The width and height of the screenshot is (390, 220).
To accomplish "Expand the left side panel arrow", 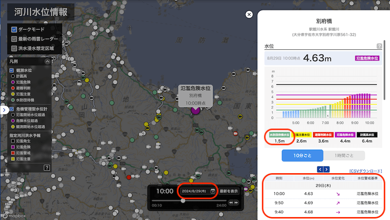I will (4, 110).
